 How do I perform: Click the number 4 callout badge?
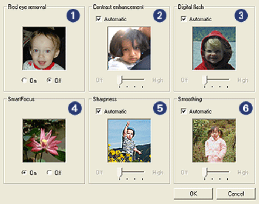pos(75,108)
